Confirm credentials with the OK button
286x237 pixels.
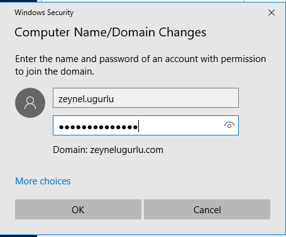click(x=78, y=209)
